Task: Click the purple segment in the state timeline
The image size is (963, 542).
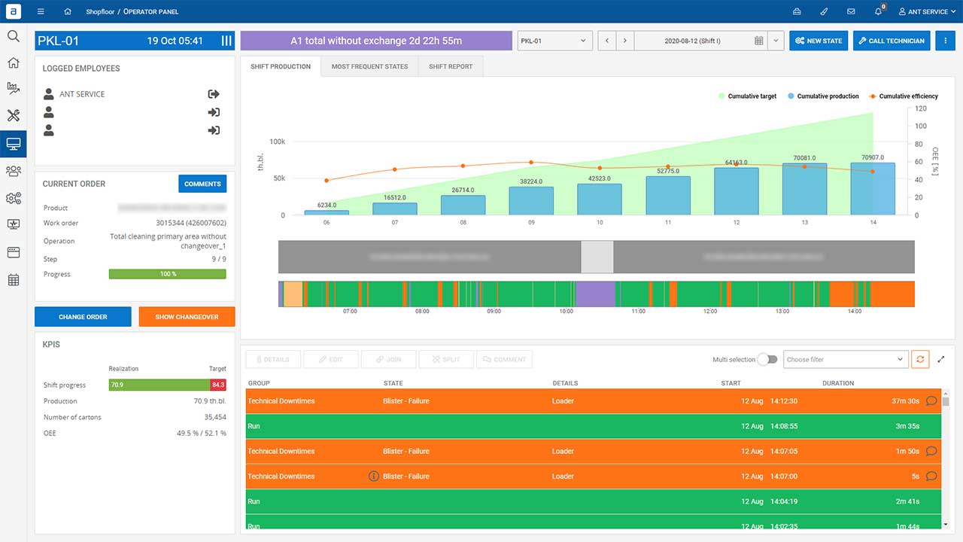Action: click(x=595, y=294)
